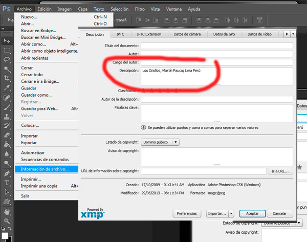This screenshot has width=307, height=242.
Task: Click the Importar button
Action: (217, 213)
